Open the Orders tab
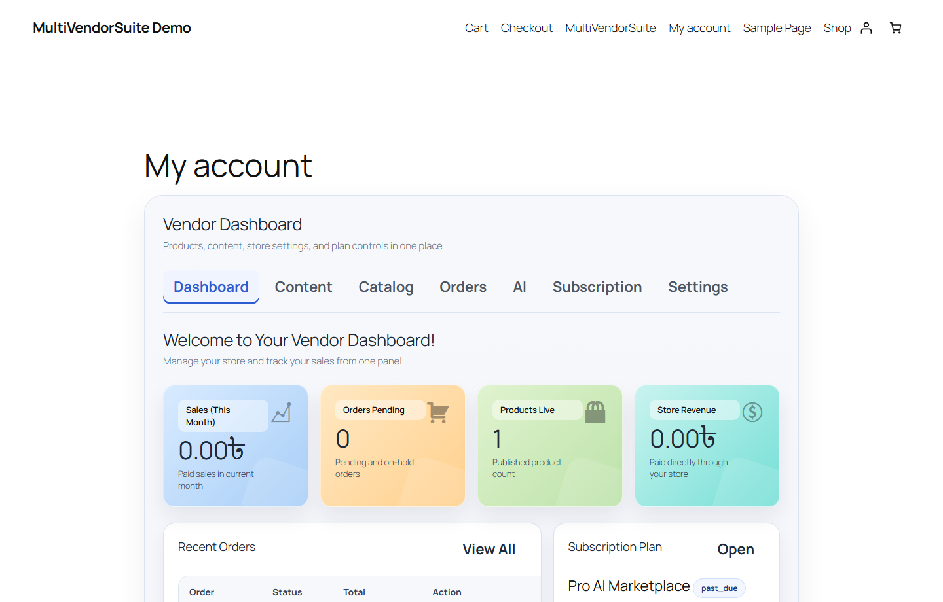Image resolution: width=943 pixels, height=602 pixels. [x=463, y=287]
